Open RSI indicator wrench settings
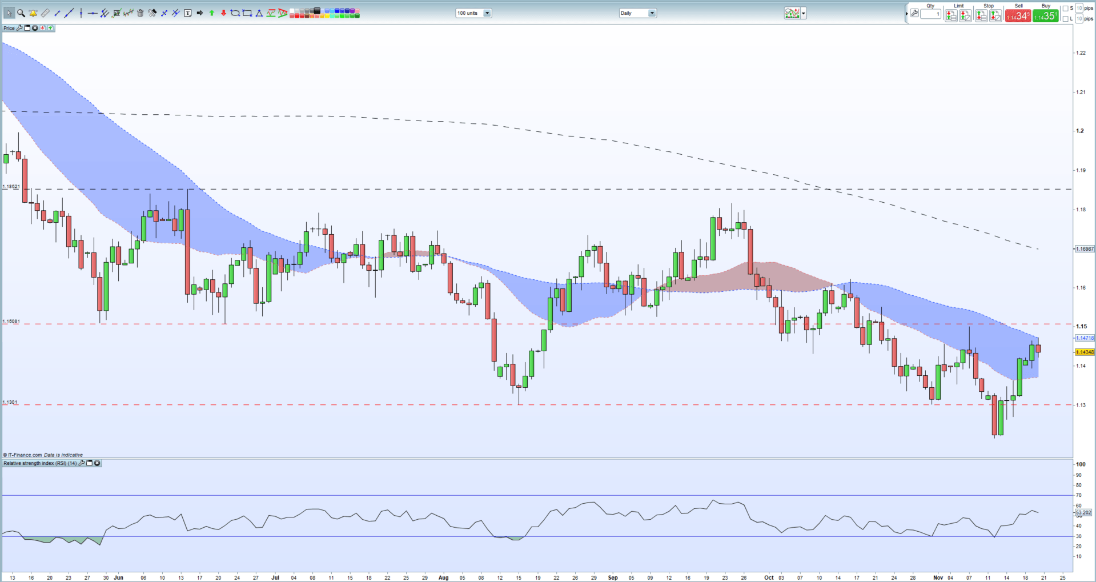The image size is (1096, 582). (x=82, y=463)
